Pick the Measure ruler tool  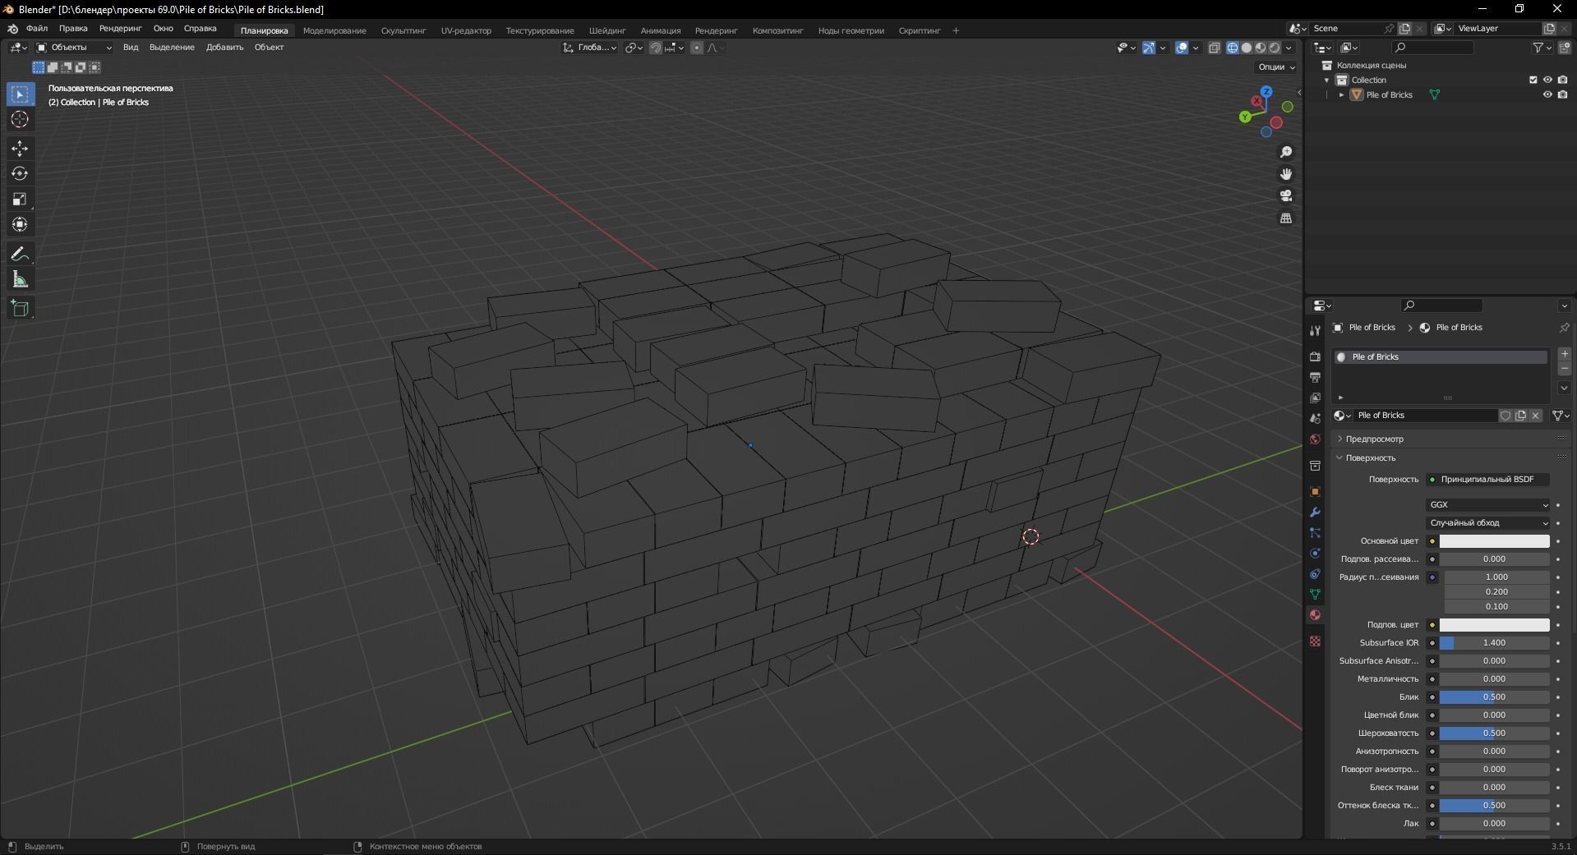click(20, 280)
